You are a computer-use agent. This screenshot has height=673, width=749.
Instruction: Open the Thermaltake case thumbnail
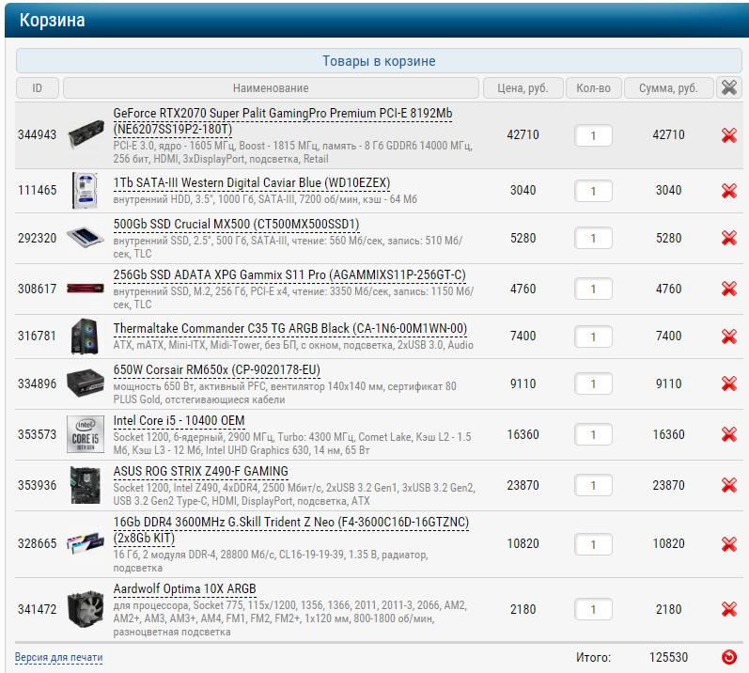85,336
